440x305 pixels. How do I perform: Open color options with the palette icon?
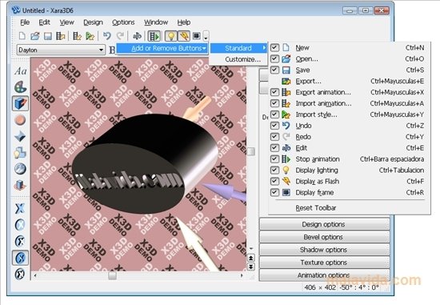click(x=21, y=86)
